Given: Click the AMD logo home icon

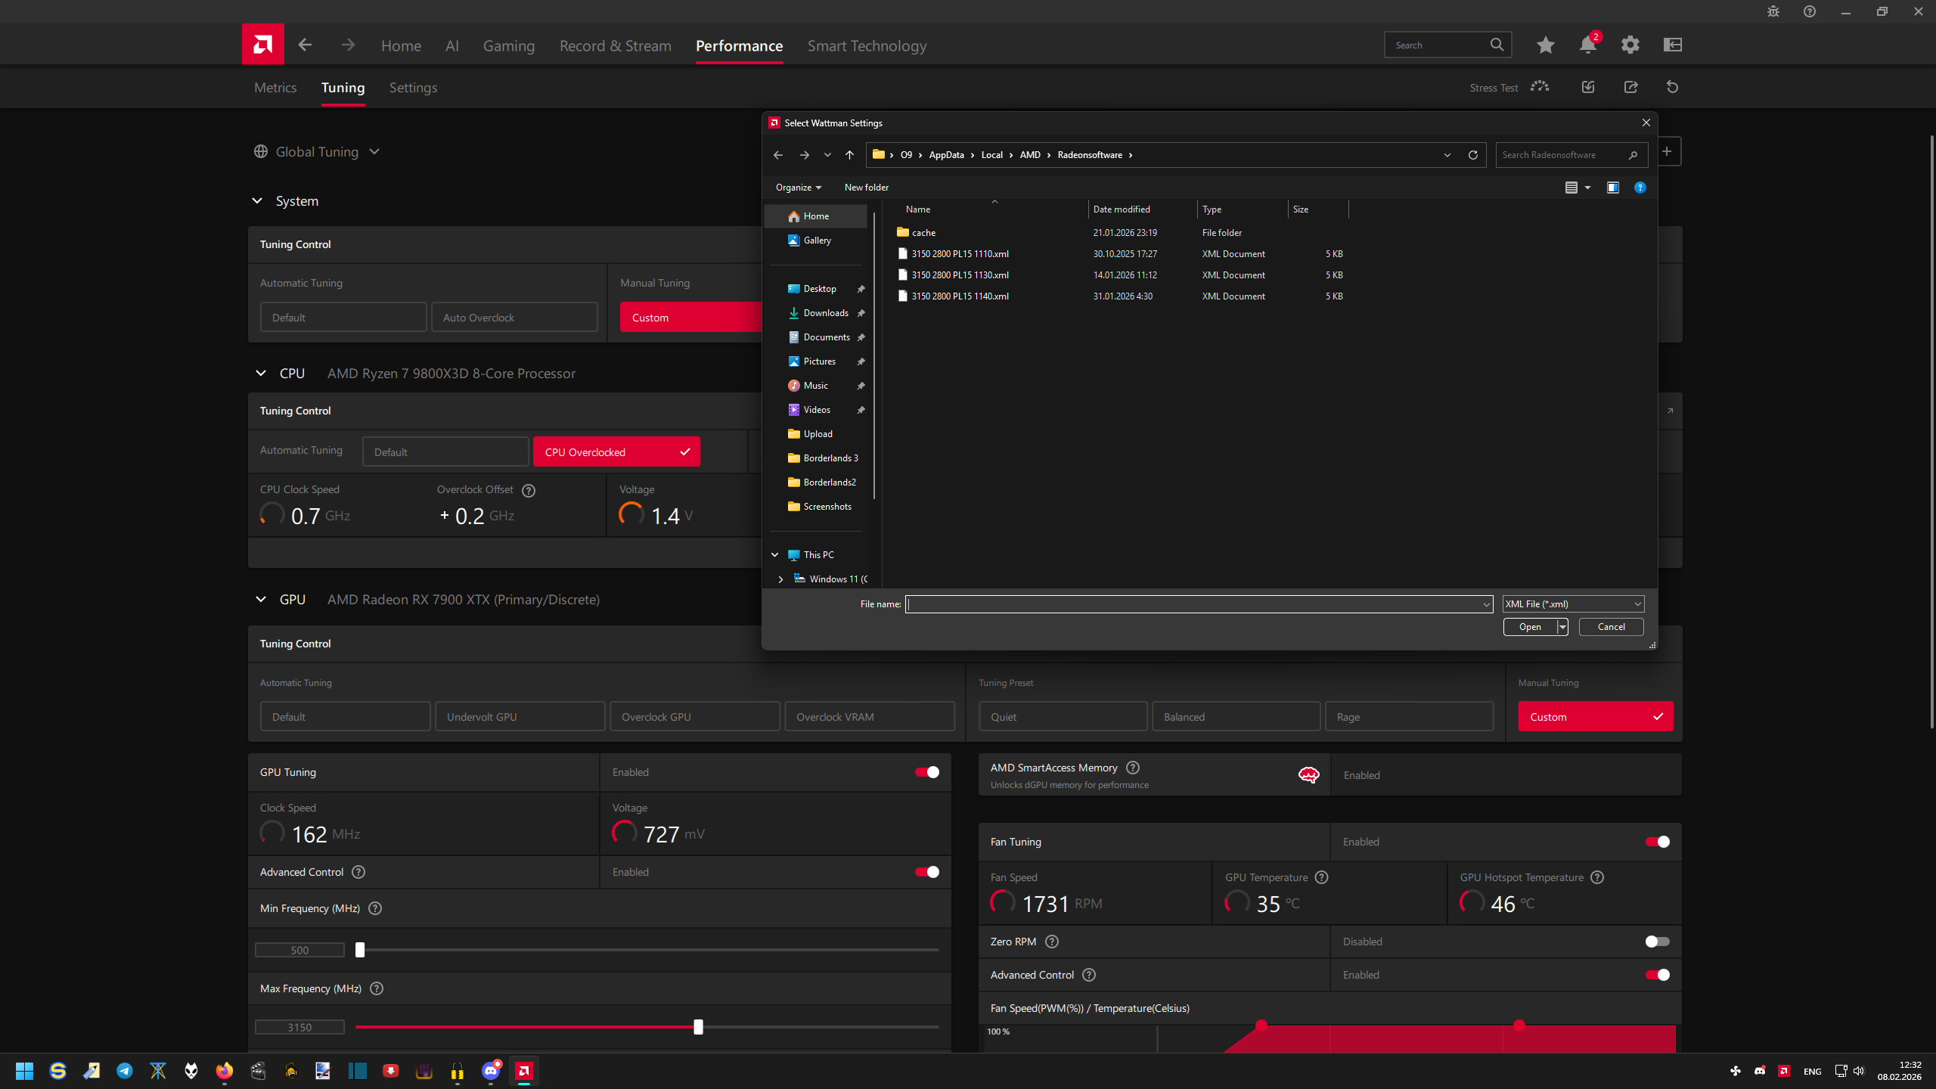Looking at the screenshot, I should point(262,45).
